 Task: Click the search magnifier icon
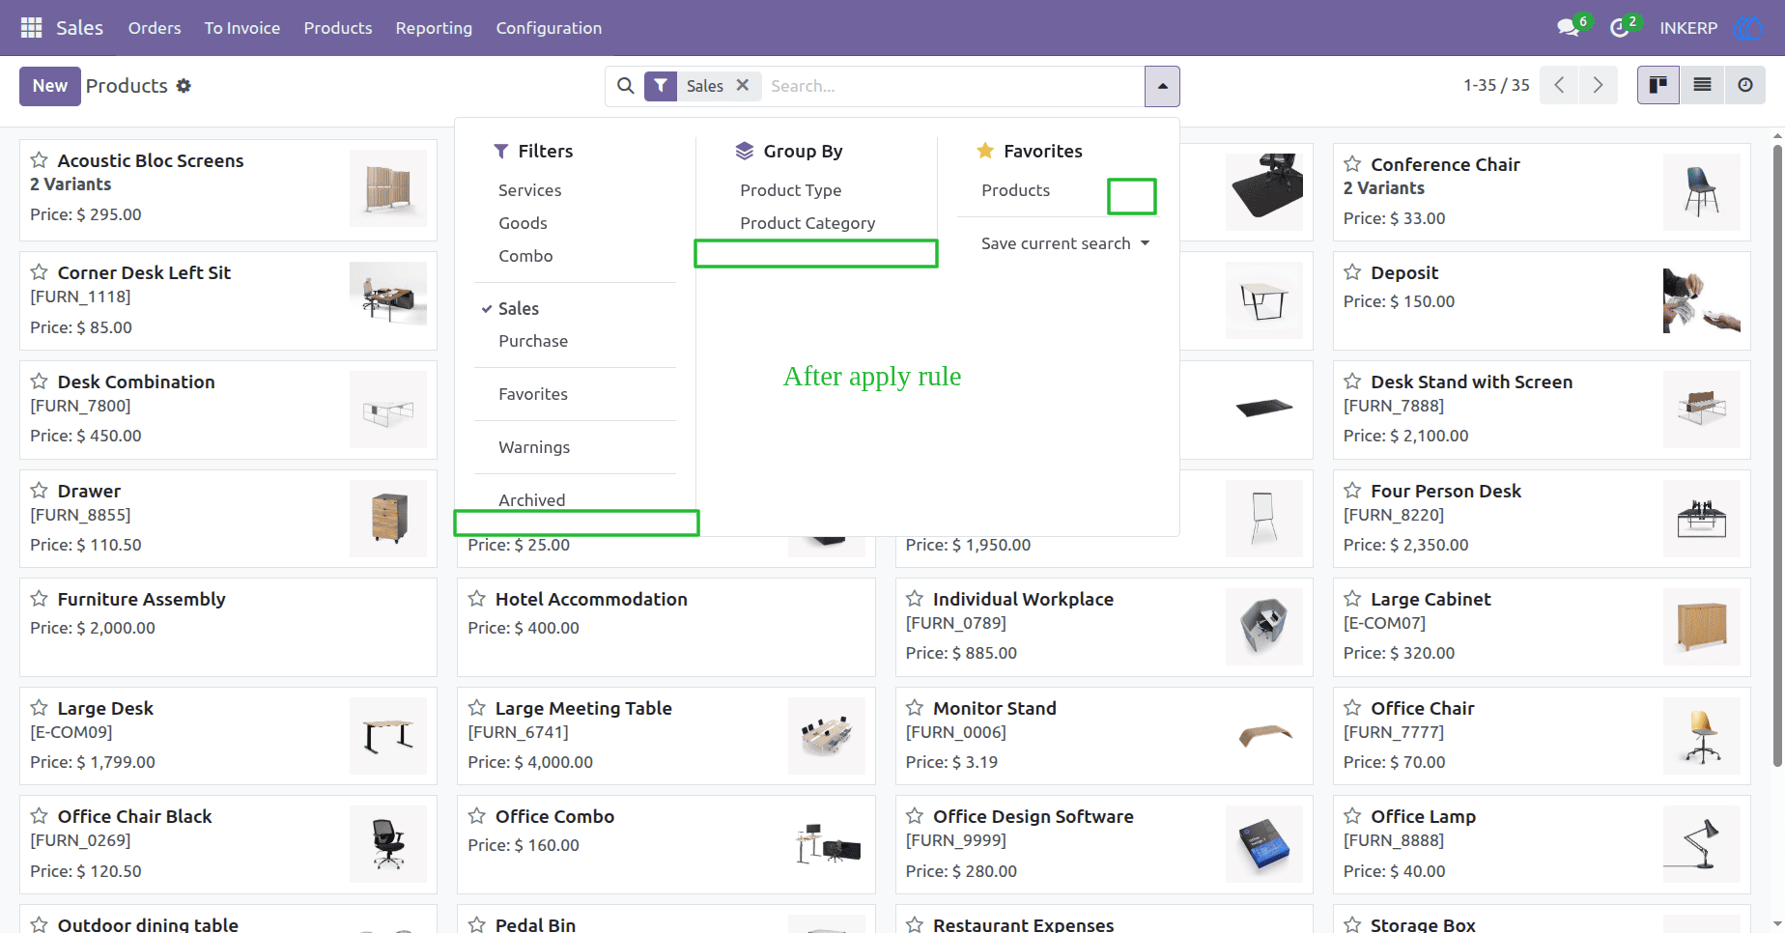pyautogui.click(x=626, y=86)
